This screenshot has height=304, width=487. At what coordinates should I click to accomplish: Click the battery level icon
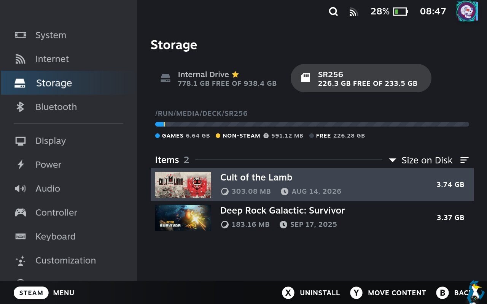tap(400, 11)
